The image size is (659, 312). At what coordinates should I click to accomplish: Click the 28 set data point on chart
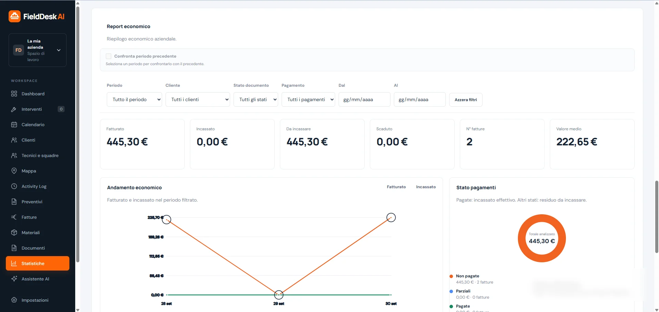click(167, 219)
